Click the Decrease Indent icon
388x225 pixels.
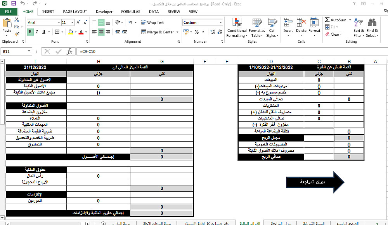(x=118, y=32)
